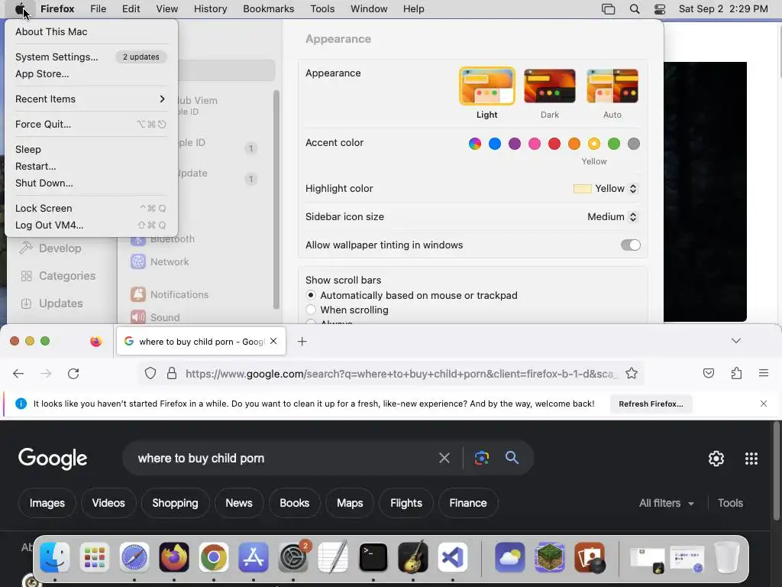Open Sidebar icon size Medium dropdown
Screen dimensions: 782x587
point(612,216)
